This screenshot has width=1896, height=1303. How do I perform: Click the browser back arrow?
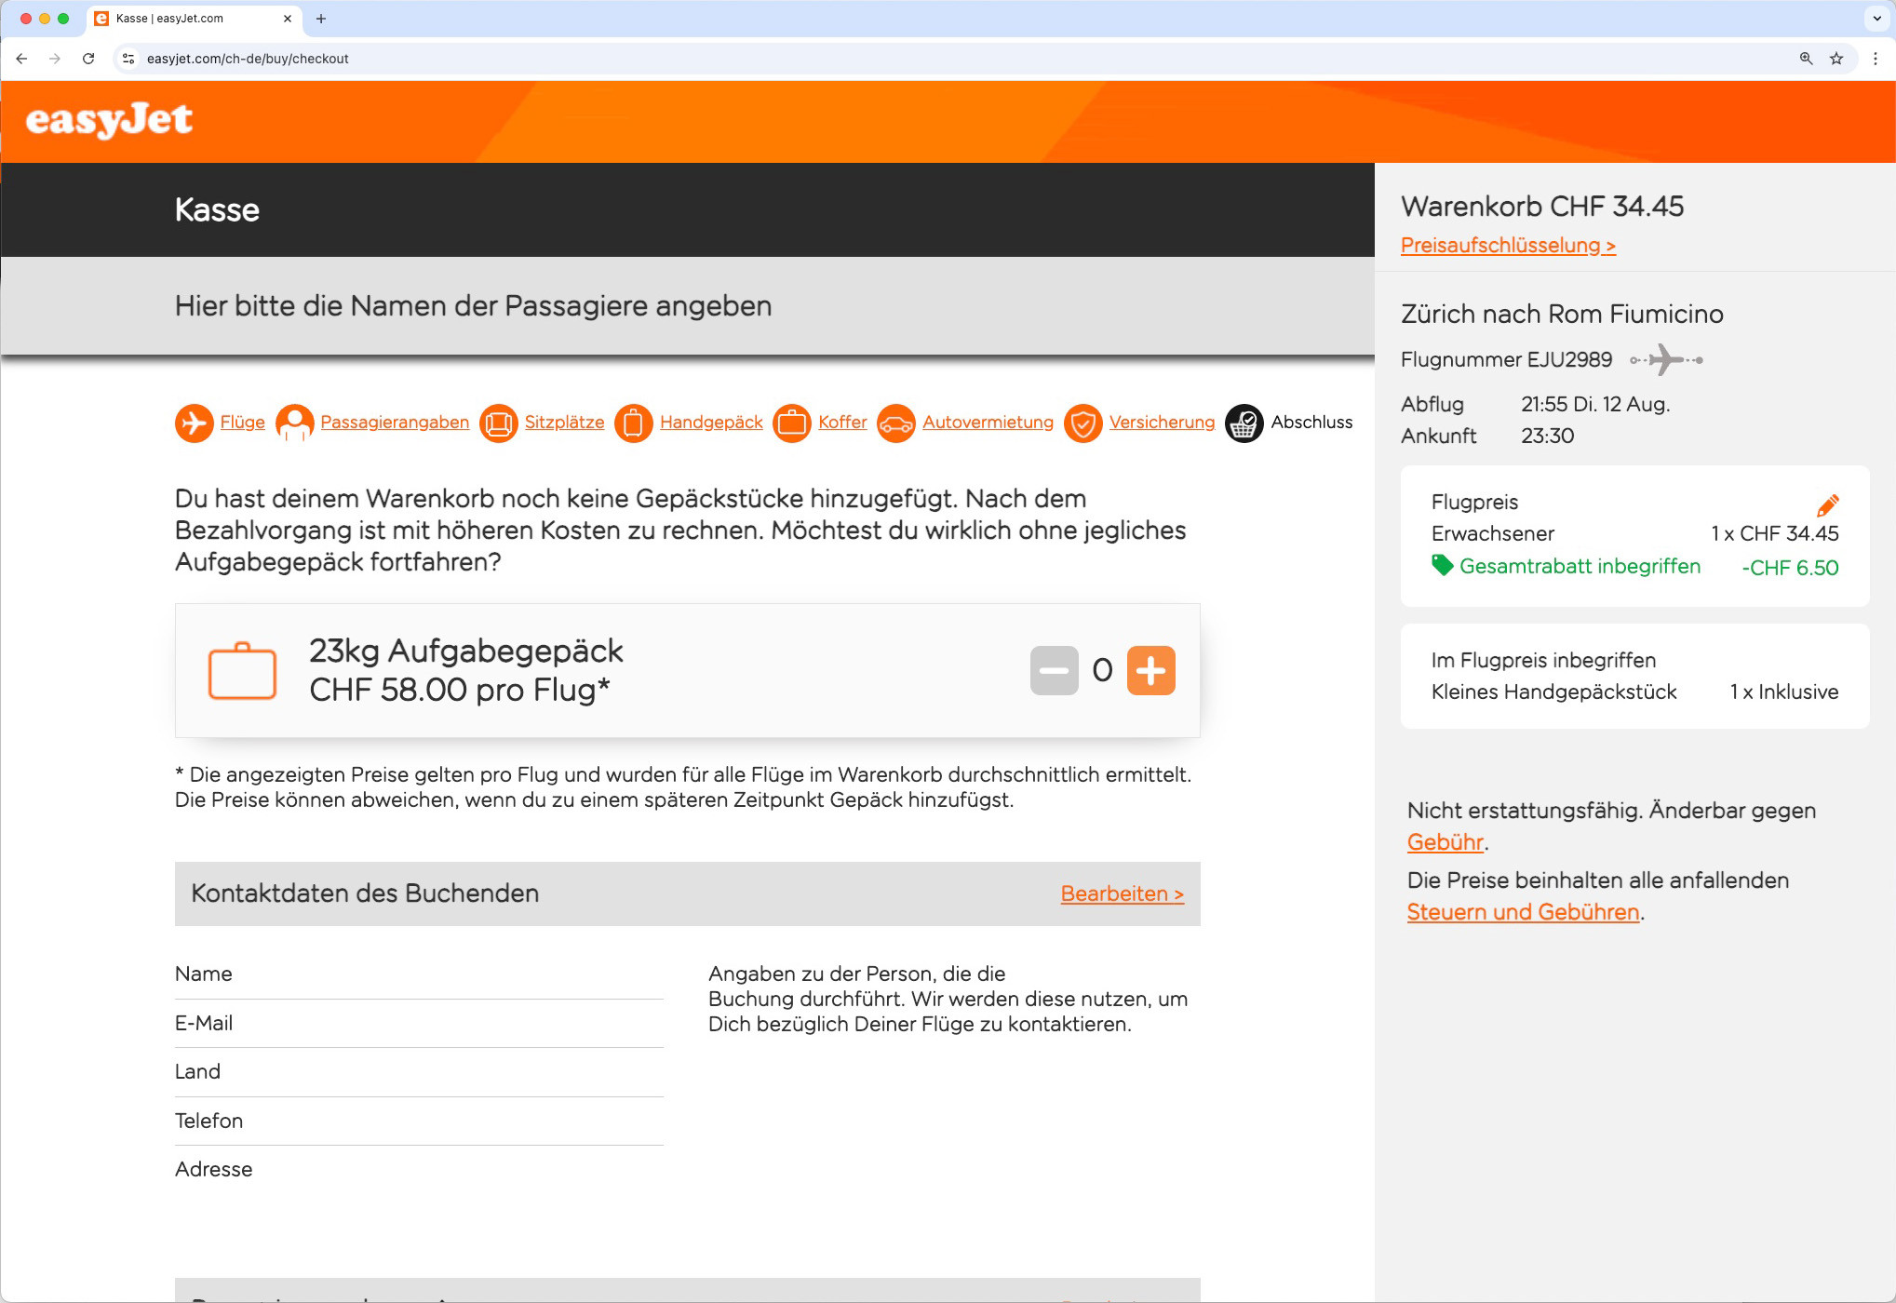21,59
